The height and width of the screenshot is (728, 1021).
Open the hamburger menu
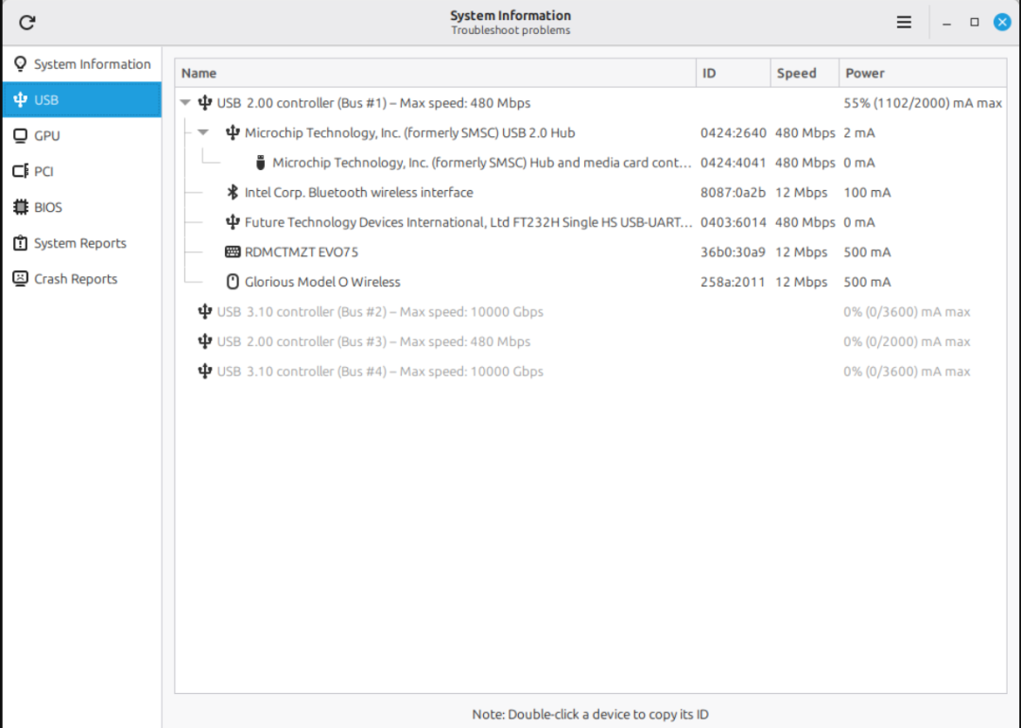904,21
